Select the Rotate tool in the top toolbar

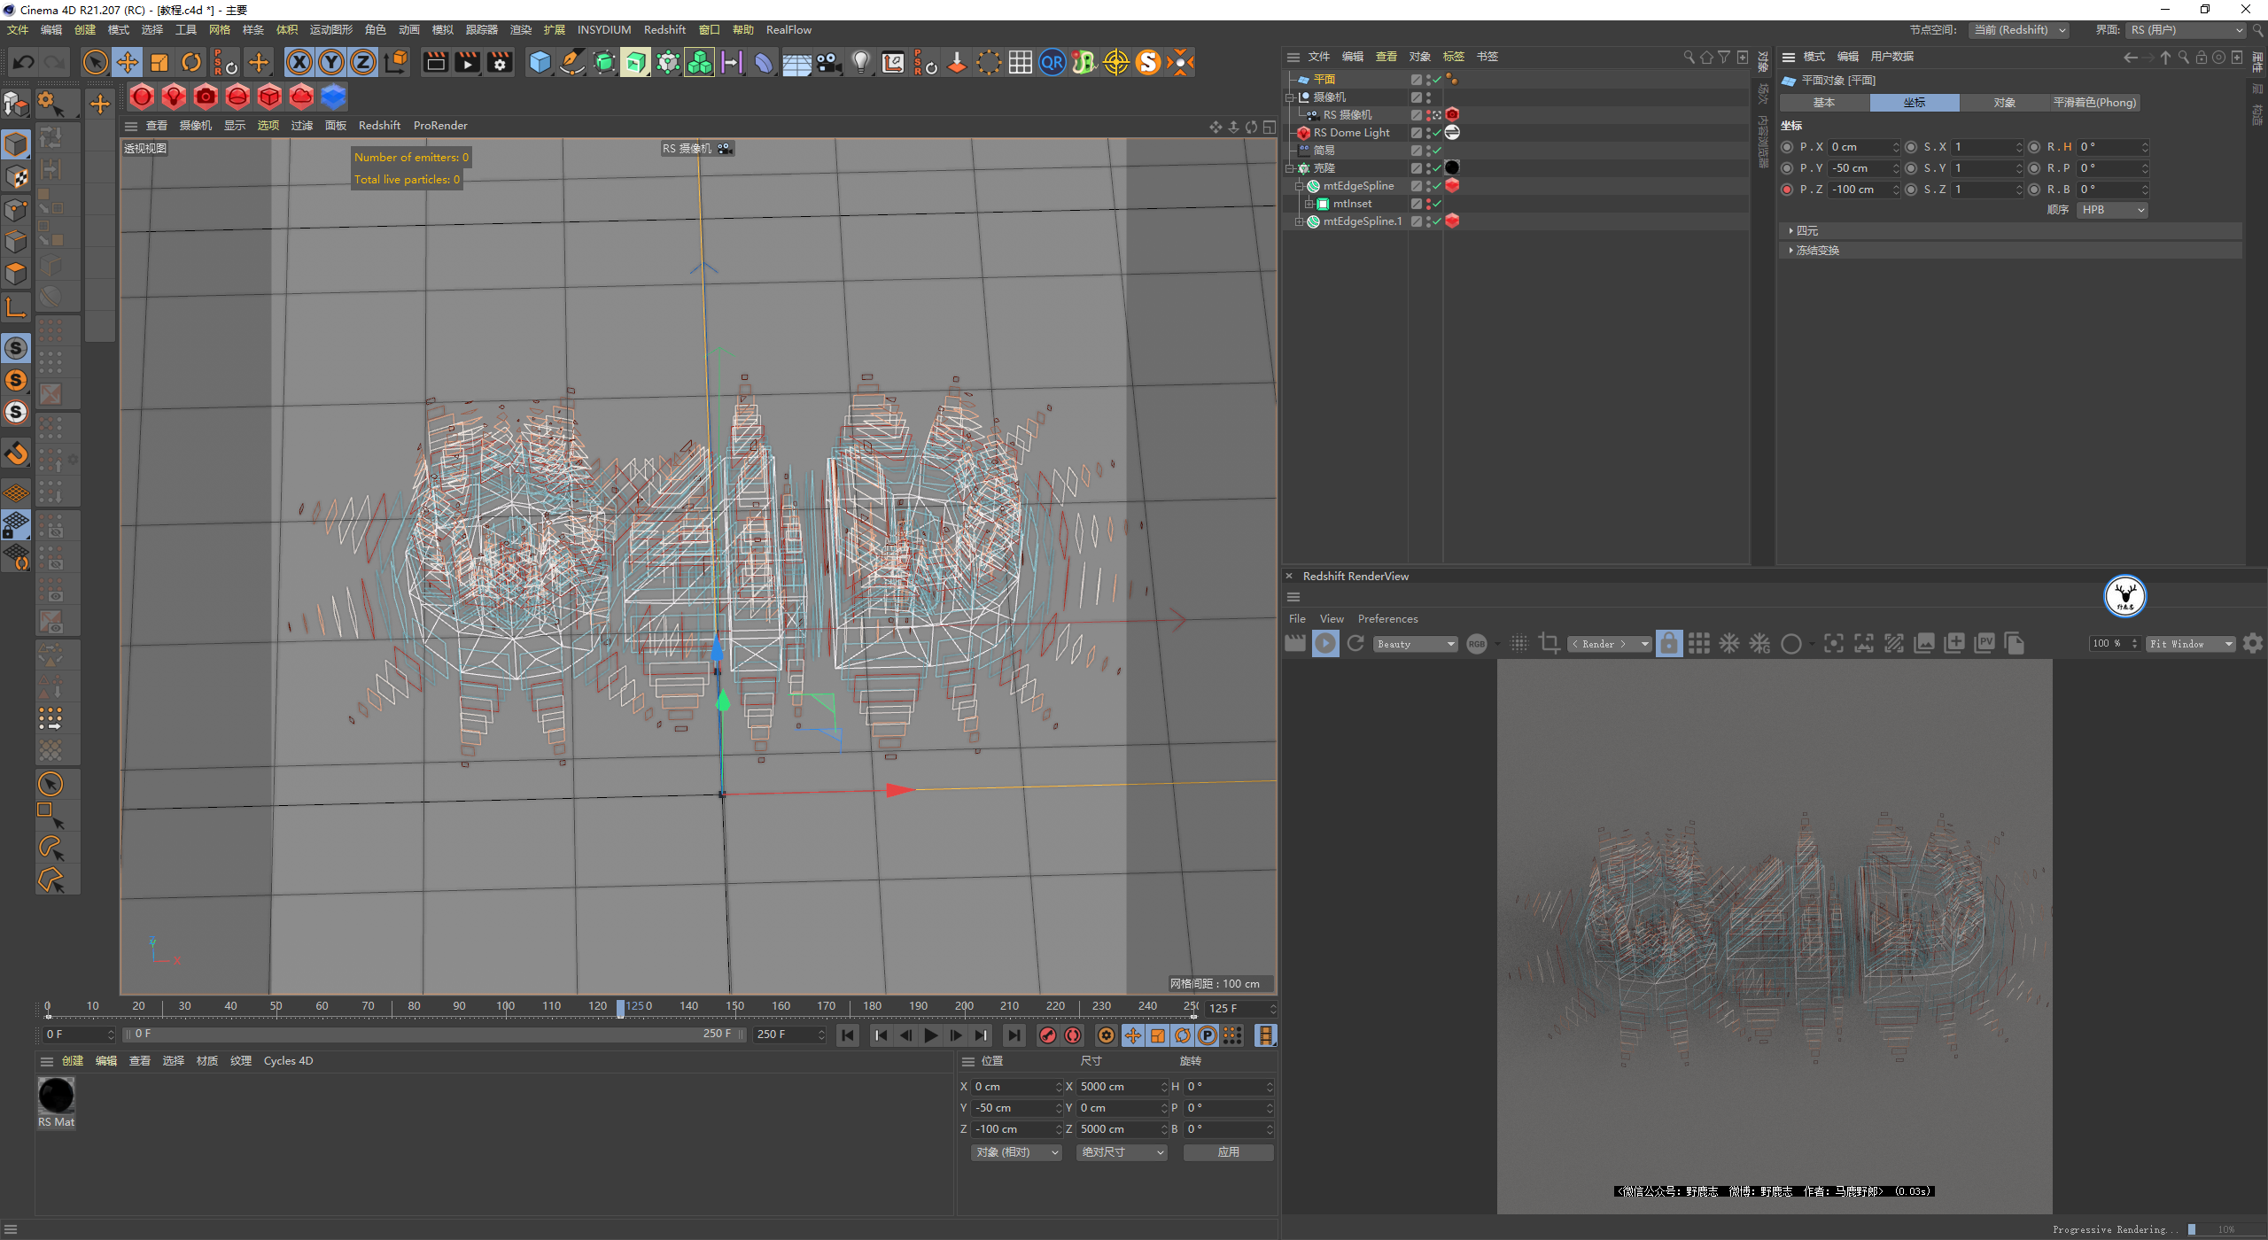191,62
